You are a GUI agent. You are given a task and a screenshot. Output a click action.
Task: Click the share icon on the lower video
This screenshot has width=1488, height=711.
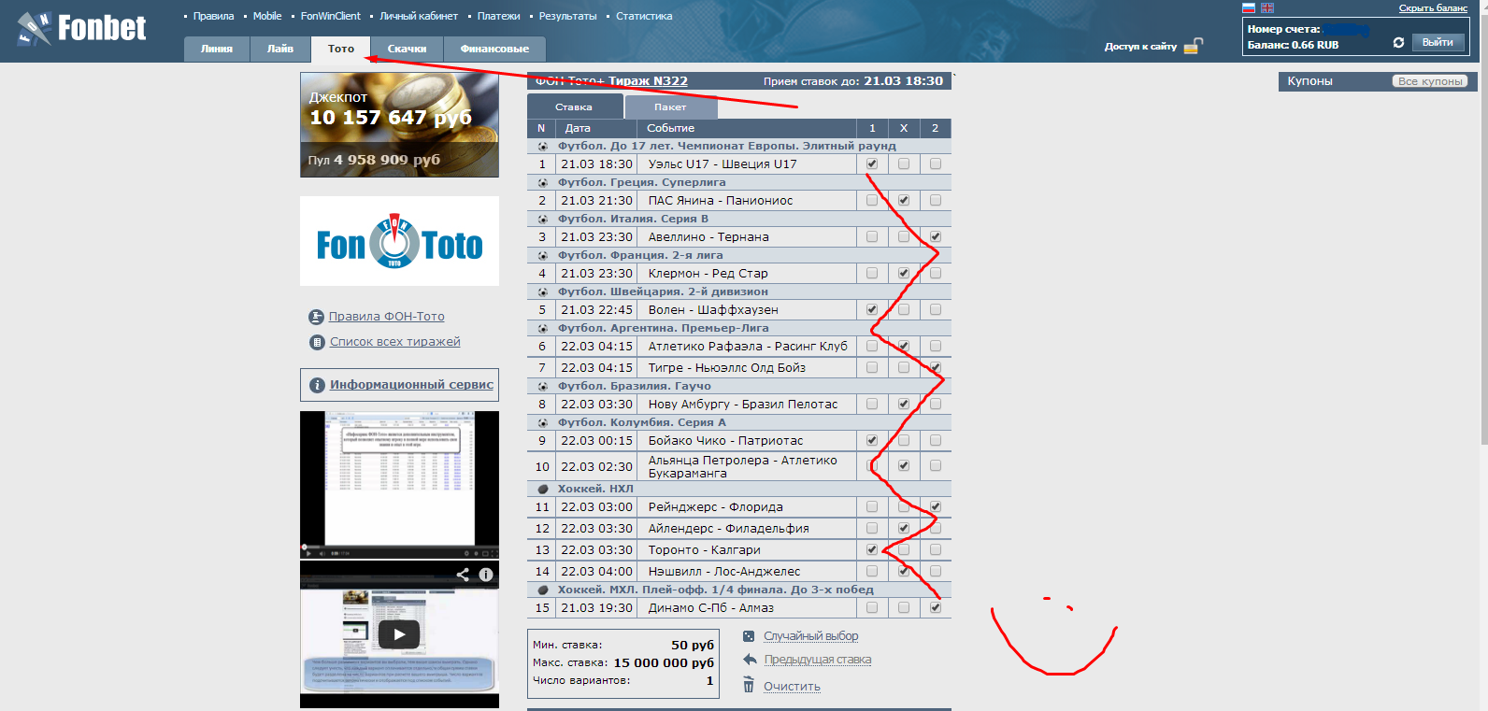tap(463, 575)
